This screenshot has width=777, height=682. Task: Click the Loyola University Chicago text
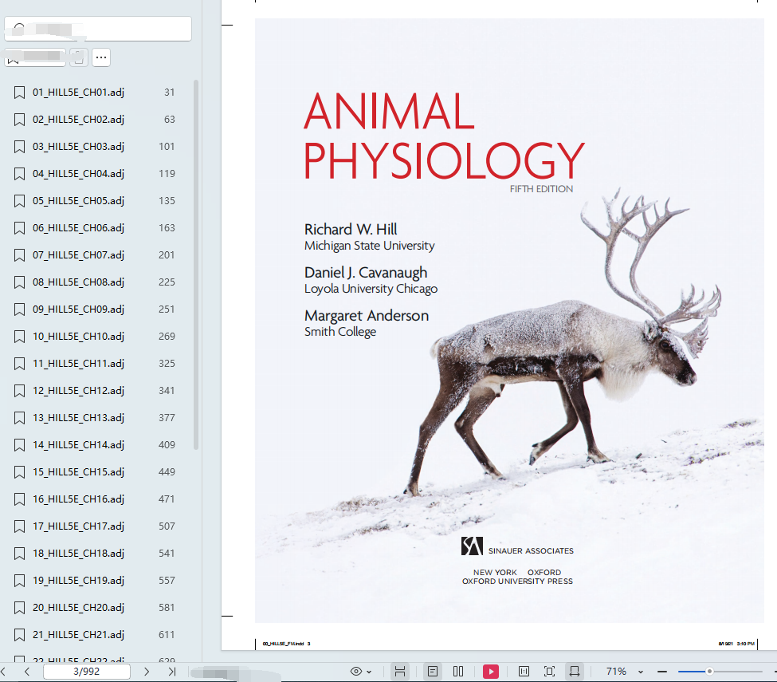(371, 290)
